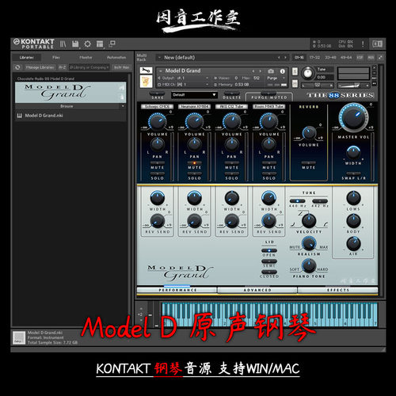Click the S solo button of the instrument header
Viewport: 396px width, 396px height.
pyautogui.click(x=295, y=71)
